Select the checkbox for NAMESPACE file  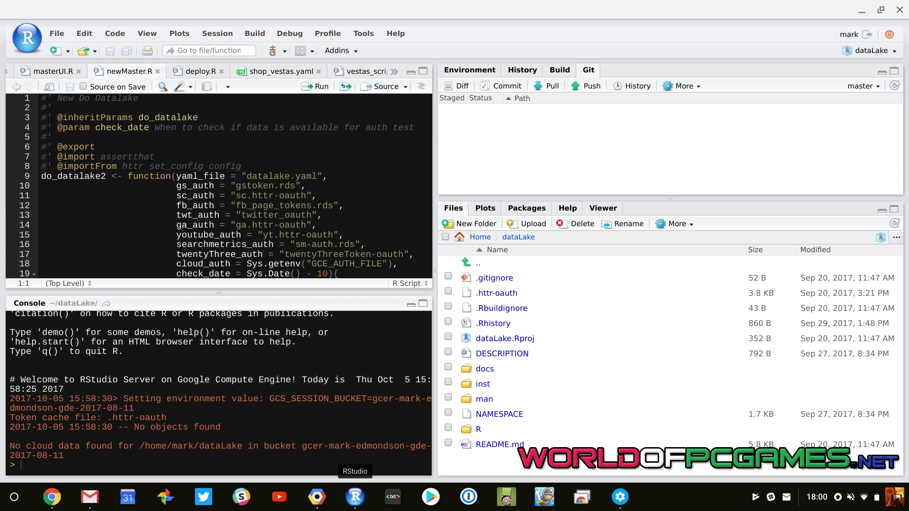pos(448,413)
